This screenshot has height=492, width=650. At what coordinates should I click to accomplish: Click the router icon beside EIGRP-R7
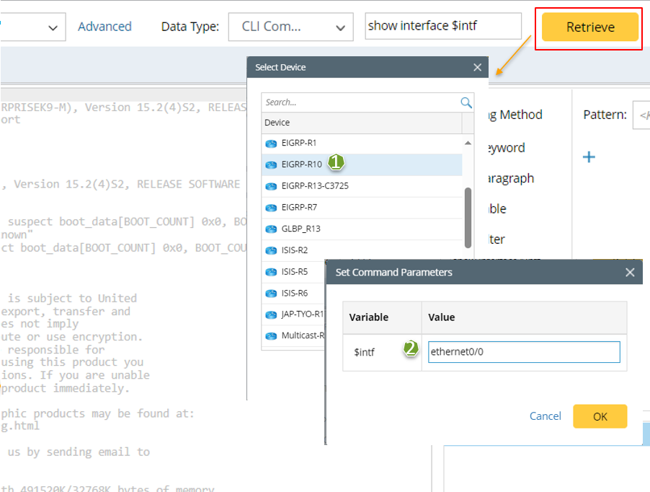271,208
